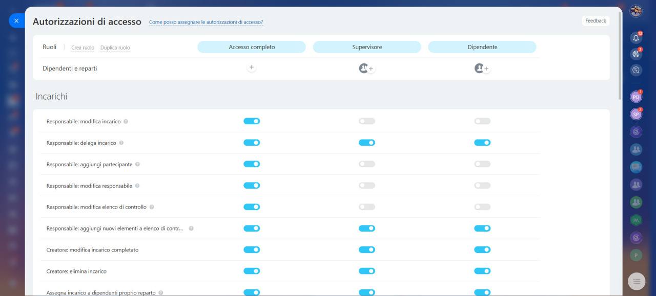This screenshot has width=656, height=296.
Task: Disable delega incarico for Dipendente
Action: click(482, 143)
